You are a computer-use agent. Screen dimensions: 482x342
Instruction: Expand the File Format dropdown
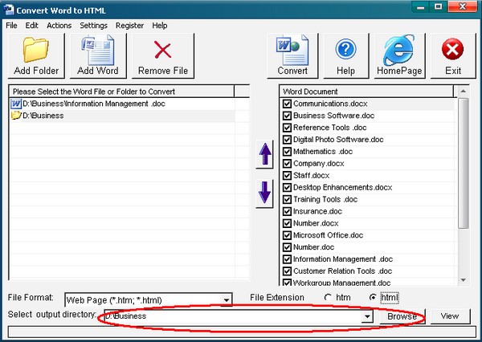(227, 300)
